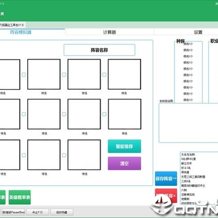This screenshot has width=218, height=218.
Task: Click the 智能推荐 smart recommend button
Action: point(124,147)
